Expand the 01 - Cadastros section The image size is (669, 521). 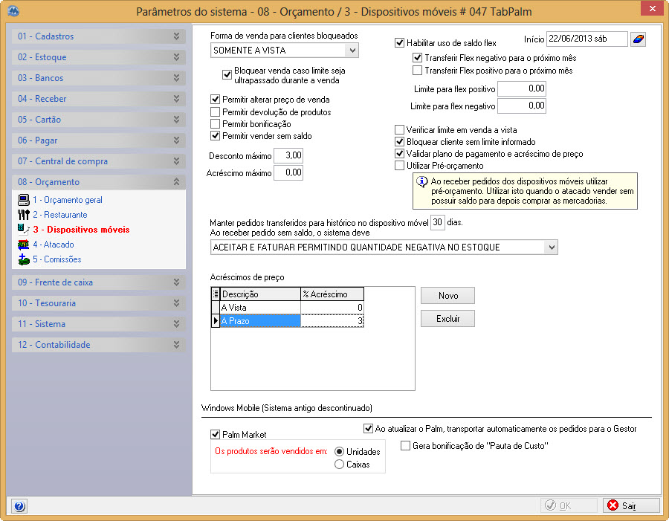tap(99, 36)
